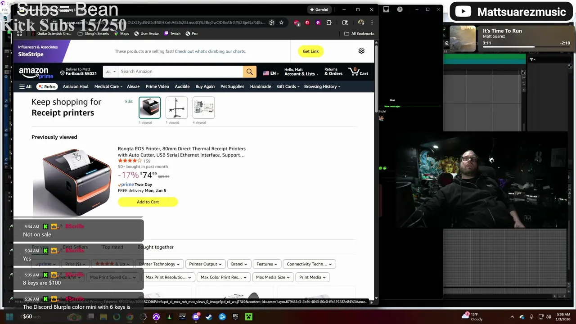Expand the Connectivity Techn... filter

pos(309,264)
